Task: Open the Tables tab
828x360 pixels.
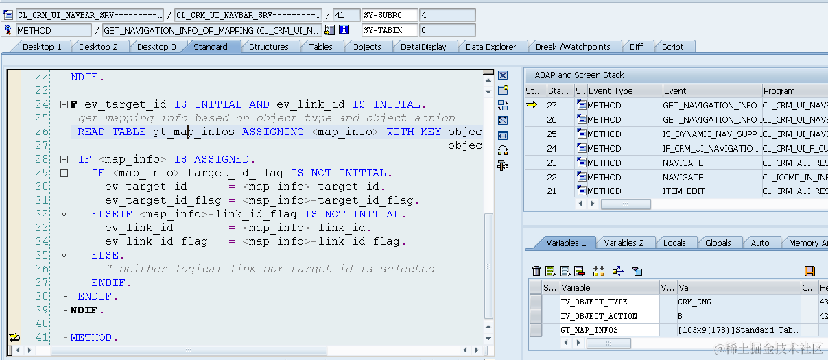Action: coord(320,47)
